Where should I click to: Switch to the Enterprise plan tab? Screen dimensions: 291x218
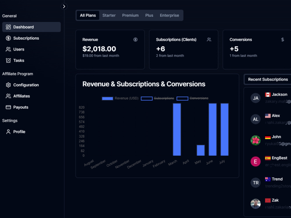[169, 15]
